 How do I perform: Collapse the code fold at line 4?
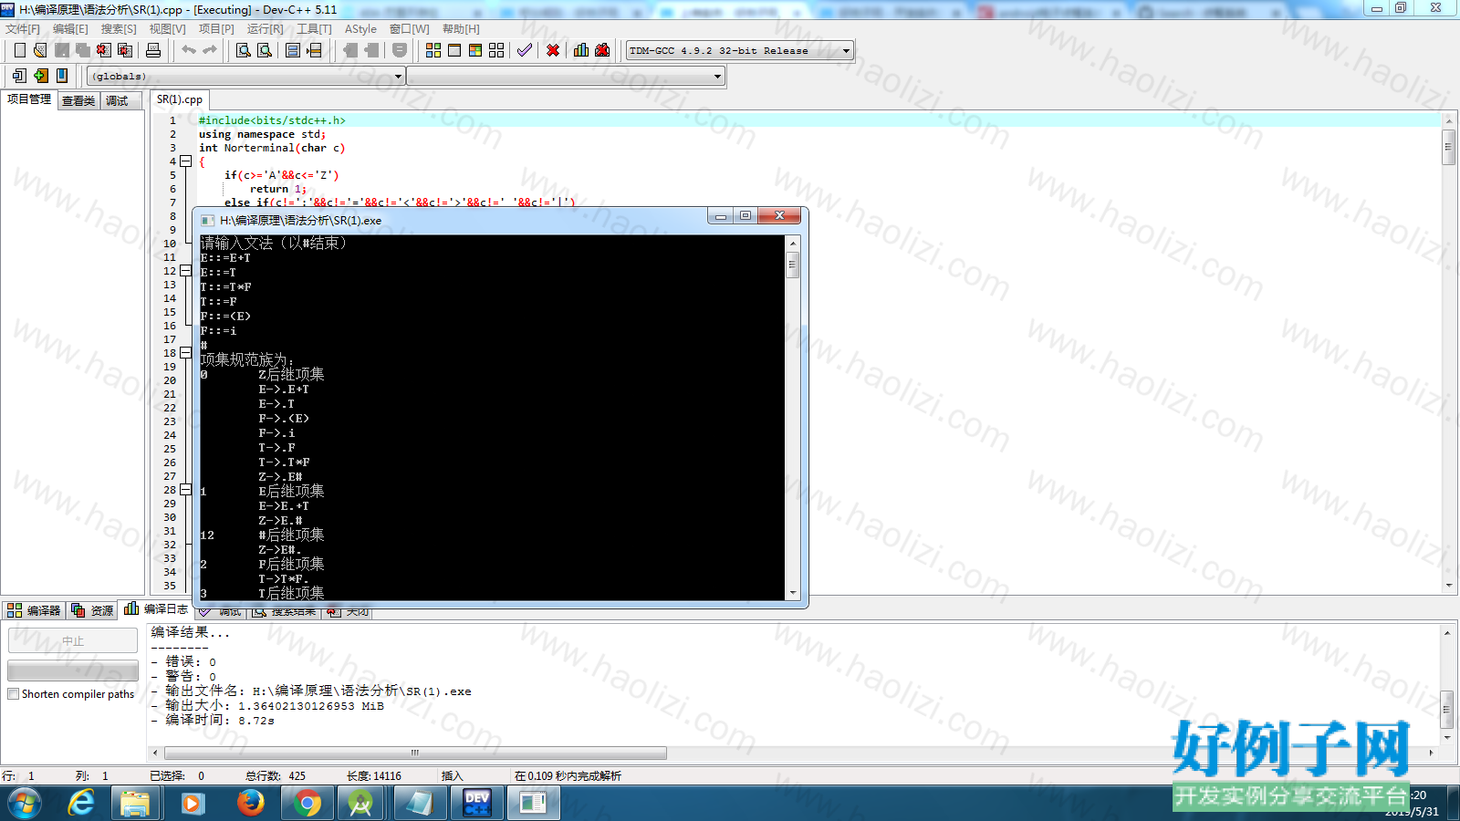pos(185,161)
